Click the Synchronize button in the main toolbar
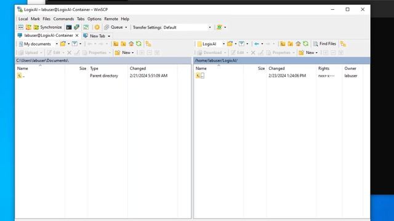 [x=48, y=27]
